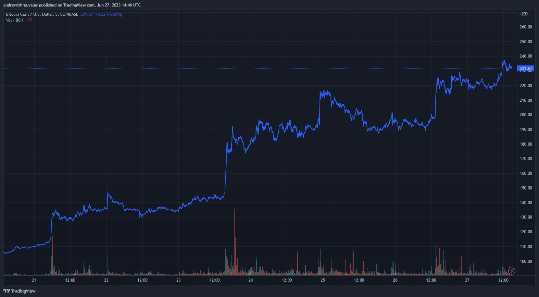539x297 pixels.
Task: Select date 25 on the time axis
Action: [x=323, y=280]
